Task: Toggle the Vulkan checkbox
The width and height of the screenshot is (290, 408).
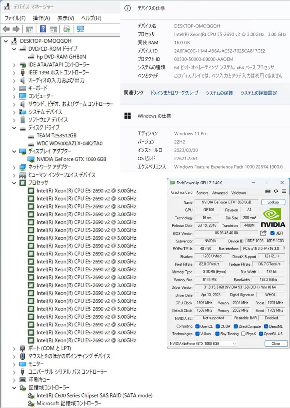Action: pos(198,334)
